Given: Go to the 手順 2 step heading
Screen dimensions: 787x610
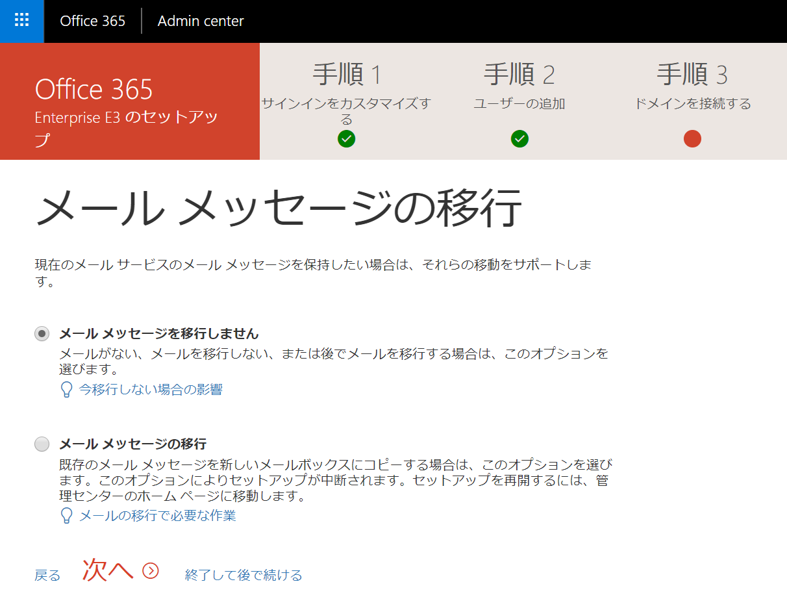Looking at the screenshot, I should (519, 75).
